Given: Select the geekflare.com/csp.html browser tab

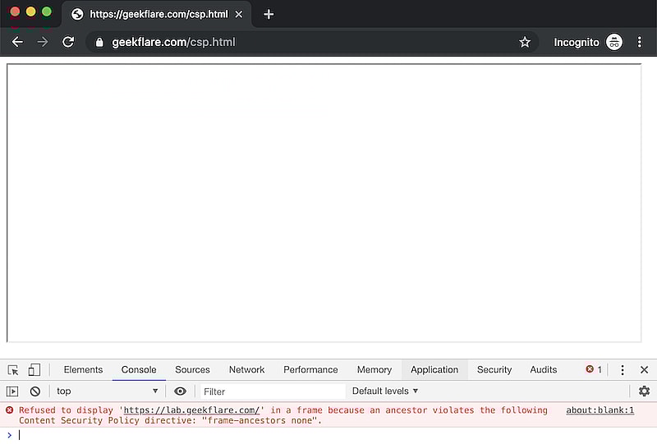Looking at the screenshot, I should [x=157, y=14].
